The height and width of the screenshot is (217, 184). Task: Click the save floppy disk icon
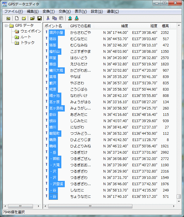pos(40,19)
